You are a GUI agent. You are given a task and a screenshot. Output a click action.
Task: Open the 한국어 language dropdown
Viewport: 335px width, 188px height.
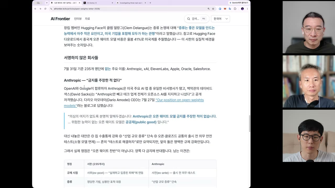221,19
